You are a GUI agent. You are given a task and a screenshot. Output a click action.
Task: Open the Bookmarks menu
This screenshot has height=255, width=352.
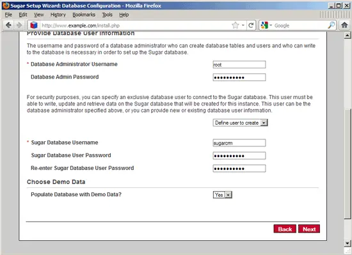coord(84,15)
